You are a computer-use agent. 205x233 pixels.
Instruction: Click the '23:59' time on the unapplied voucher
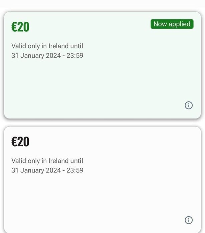(75, 170)
